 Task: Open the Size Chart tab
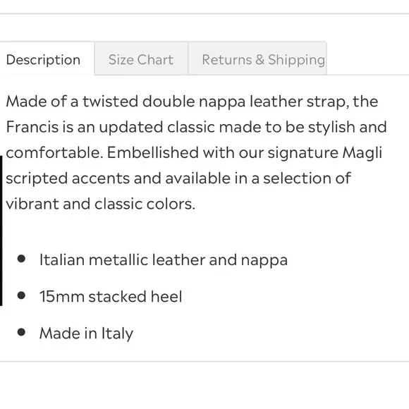(141, 59)
